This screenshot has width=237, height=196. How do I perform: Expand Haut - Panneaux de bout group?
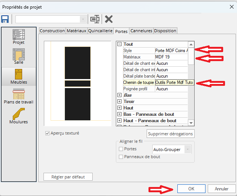(119, 120)
